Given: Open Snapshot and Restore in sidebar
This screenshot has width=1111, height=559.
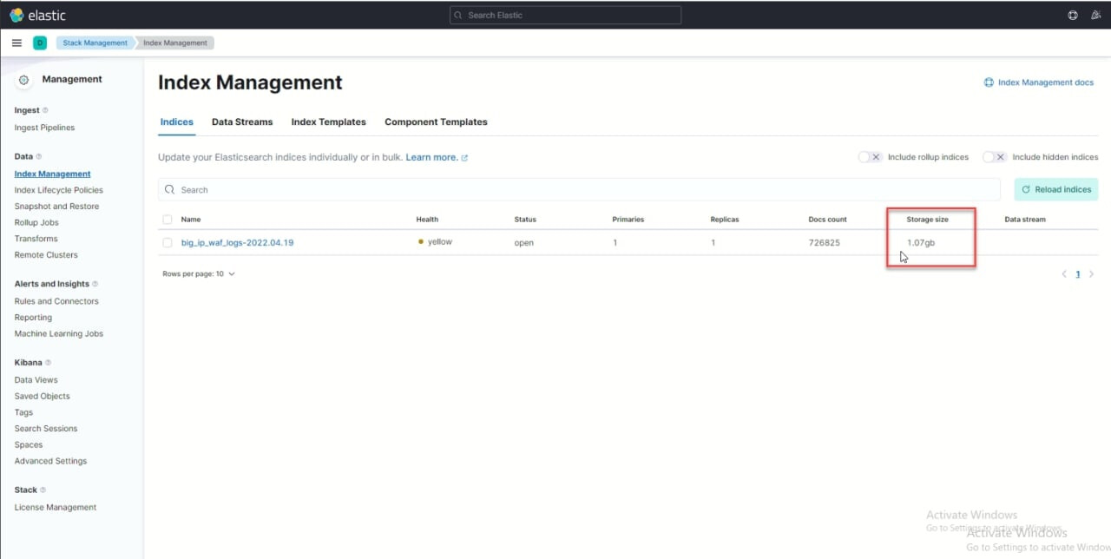Looking at the screenshot, I should 56,207.
